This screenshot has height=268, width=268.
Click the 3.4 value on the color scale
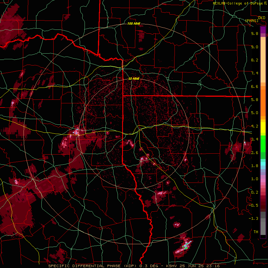[x=255, y=139]
